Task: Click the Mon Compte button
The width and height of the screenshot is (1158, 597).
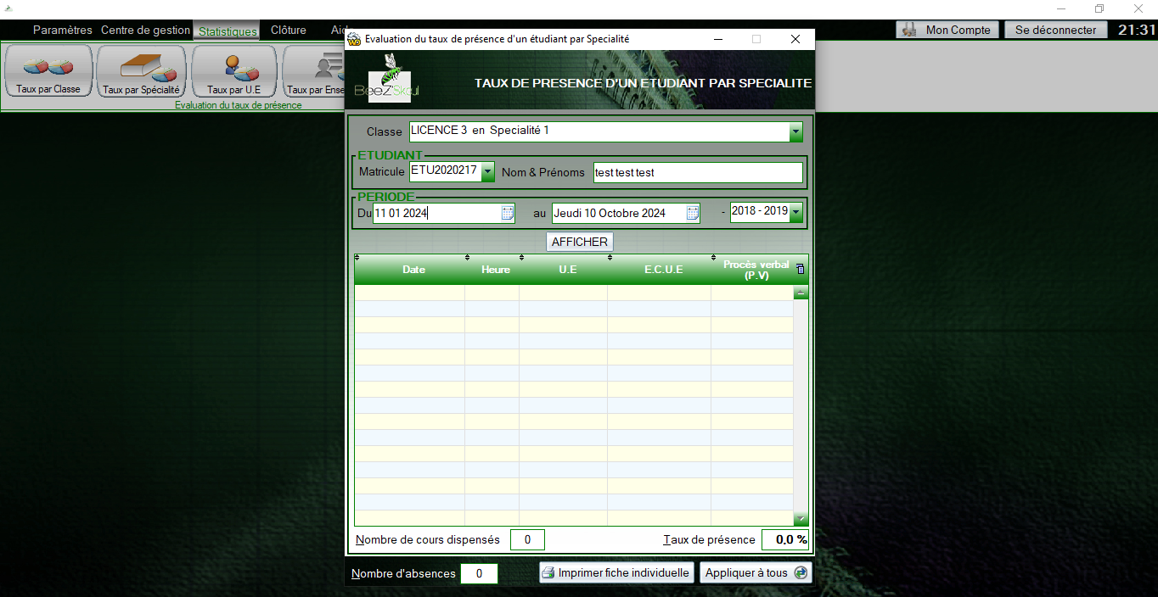Action: 947,30
